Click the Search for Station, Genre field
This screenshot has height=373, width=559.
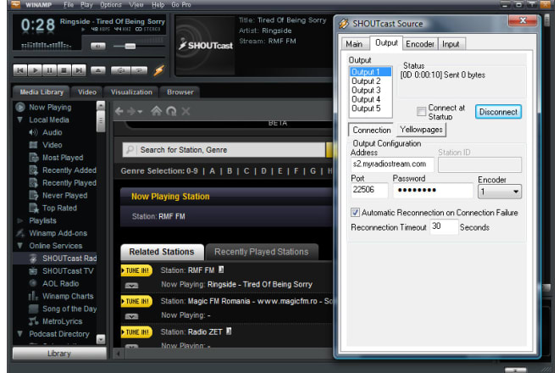[224, 150]
